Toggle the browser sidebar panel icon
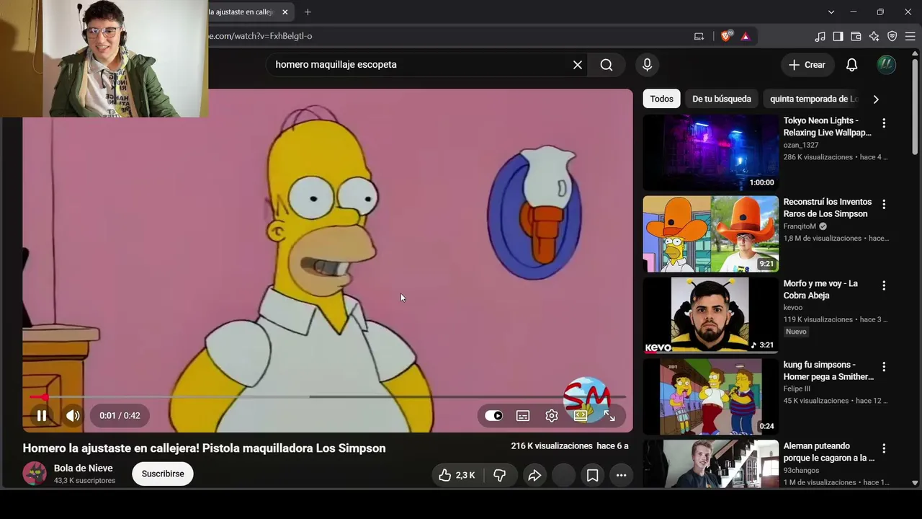922x519 pixels. tap(838, 36)
